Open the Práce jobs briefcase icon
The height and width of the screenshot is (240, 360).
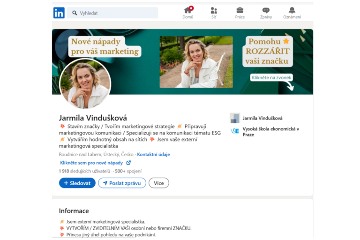[240, 10]
